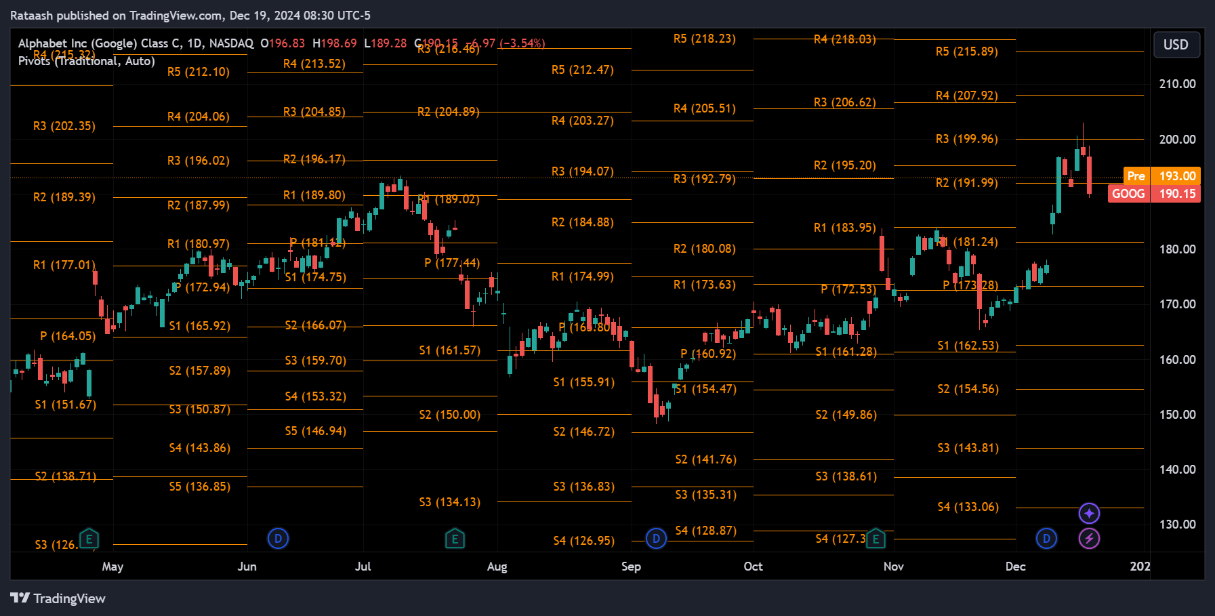Click the S2 (141.76) pivot label
Image resolution: width=1215 pixels, height=616 pixels.
[706, 459]
